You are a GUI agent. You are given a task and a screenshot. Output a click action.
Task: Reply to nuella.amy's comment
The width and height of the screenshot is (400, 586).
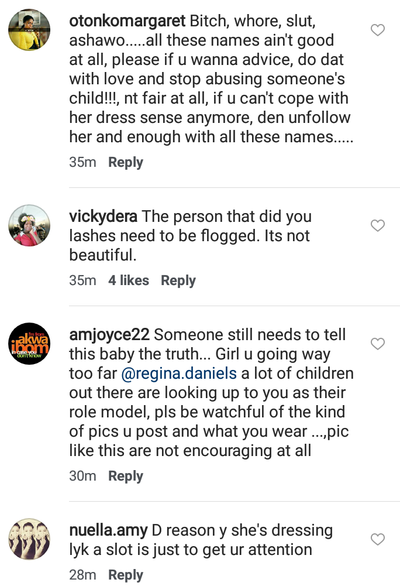tap(126, 575)
